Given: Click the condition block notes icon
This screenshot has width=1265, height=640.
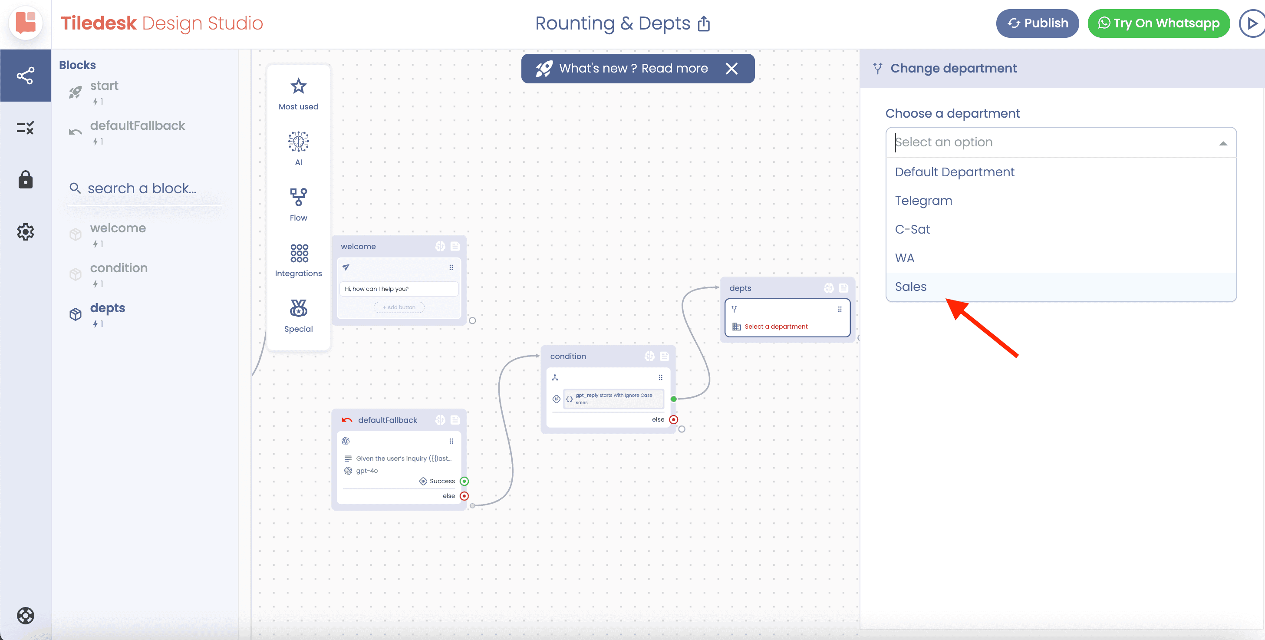Looking at the screenshot, I should [664, 356].
